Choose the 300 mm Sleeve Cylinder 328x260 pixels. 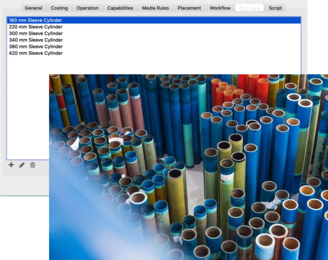(35, 33)
